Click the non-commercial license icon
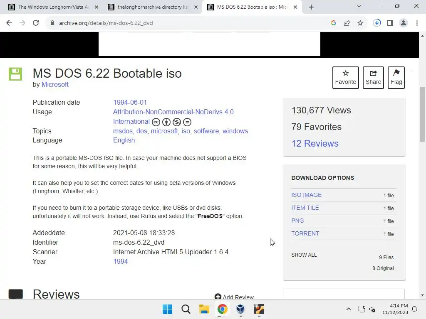Image resolution: width=426 pixels, height=319 pixels. click(x=176, y=122)
